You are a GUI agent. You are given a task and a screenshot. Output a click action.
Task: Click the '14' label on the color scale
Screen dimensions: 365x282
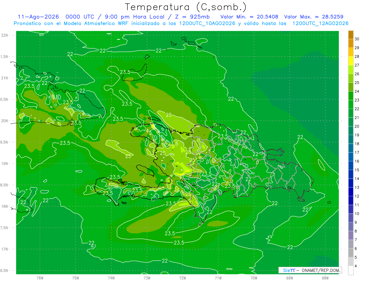[x=357, y=179]
